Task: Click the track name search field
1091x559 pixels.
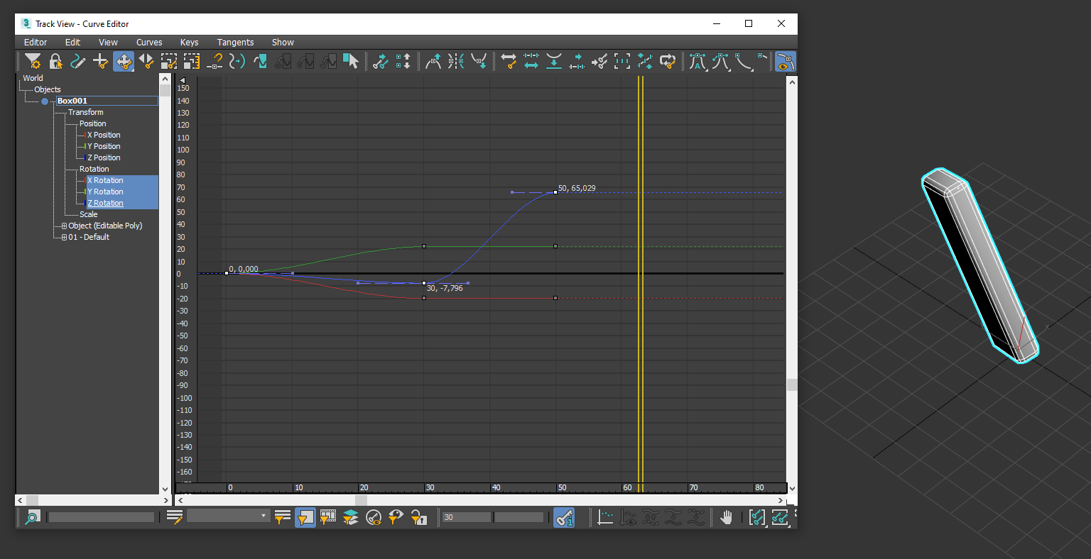Action: click(101, 517)
